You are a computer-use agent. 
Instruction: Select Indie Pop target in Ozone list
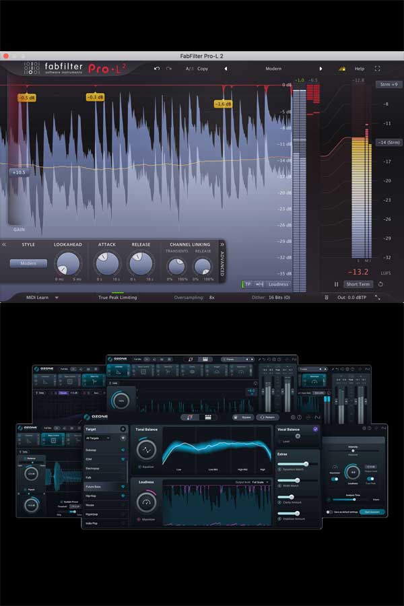[x=105, y=523]
